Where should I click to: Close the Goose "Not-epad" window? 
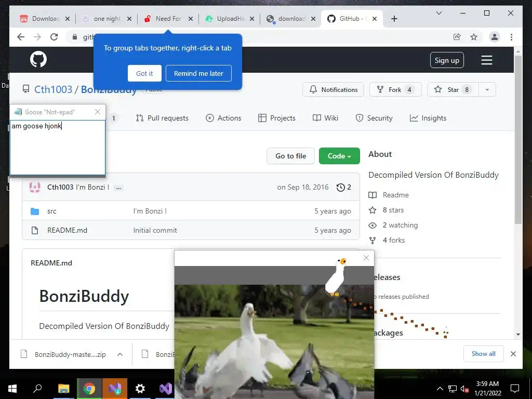[x=98, y=112]
